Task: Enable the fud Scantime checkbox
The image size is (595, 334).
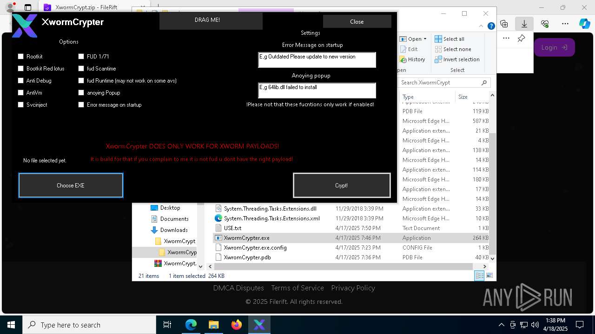Action: tap(81, 69)
